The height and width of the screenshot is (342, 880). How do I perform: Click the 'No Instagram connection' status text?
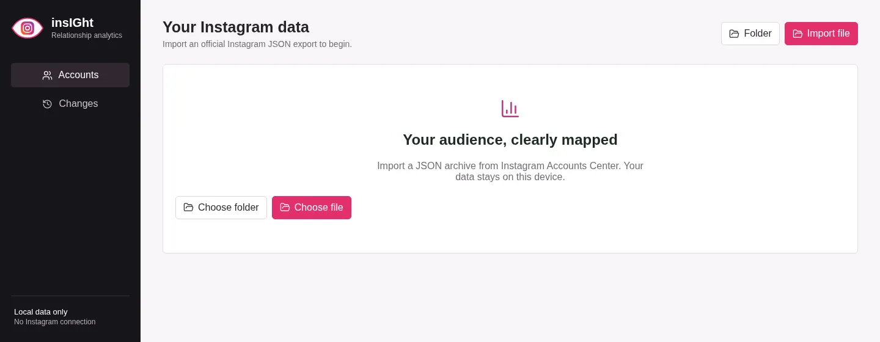click(55, 322)
